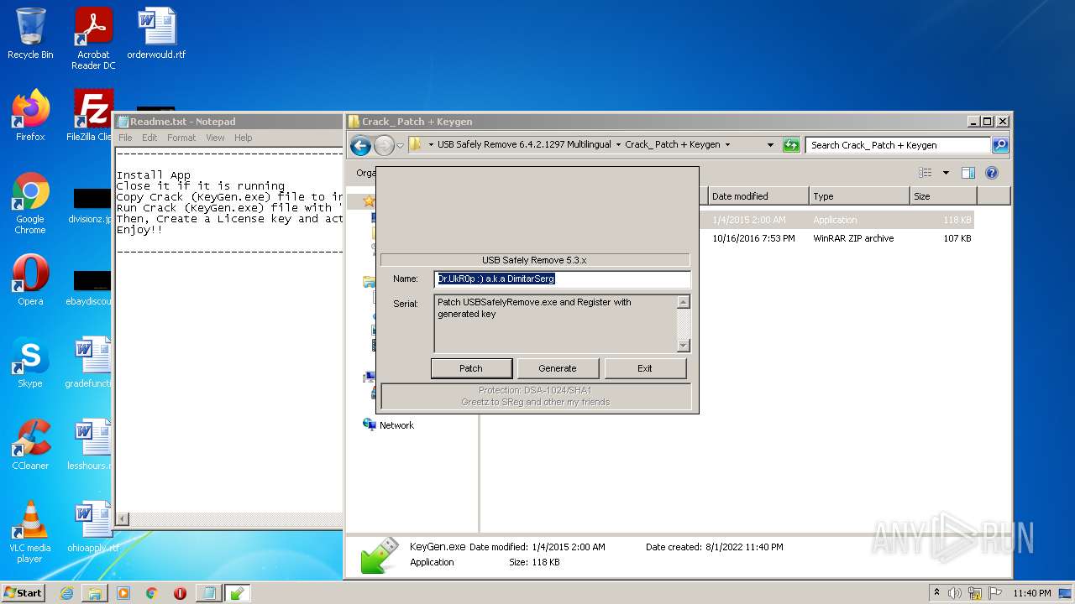This screenshot has height=604, width=1075.
Task: Click the Exit button in the dialog
Action: (645, 368)
